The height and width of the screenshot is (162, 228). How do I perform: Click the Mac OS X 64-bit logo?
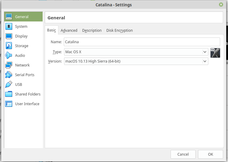coord(215,53)
